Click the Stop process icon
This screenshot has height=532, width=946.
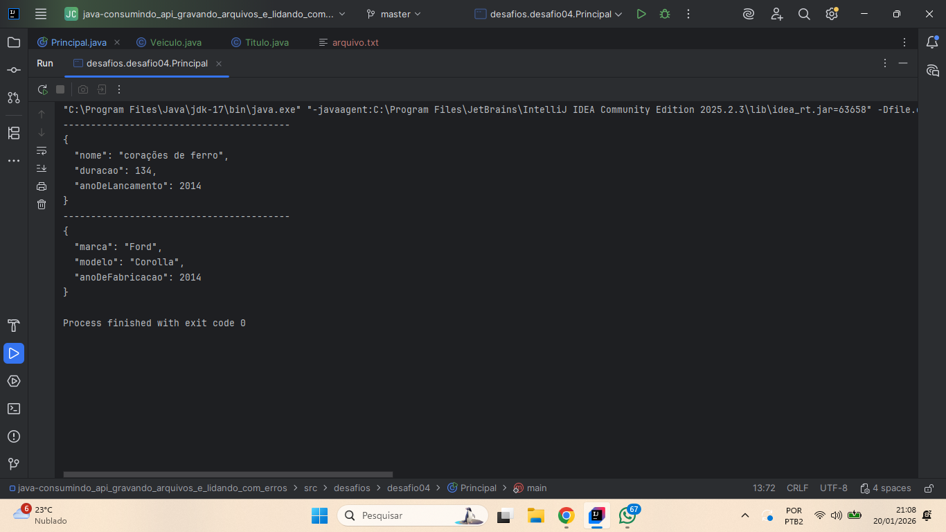60,89
